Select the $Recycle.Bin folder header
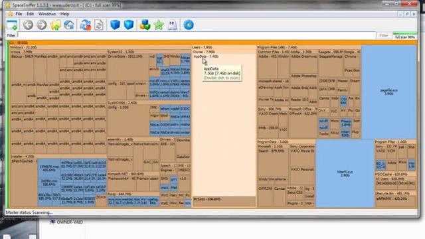Viewport: 425px width, 239px height. coord(396,193)
